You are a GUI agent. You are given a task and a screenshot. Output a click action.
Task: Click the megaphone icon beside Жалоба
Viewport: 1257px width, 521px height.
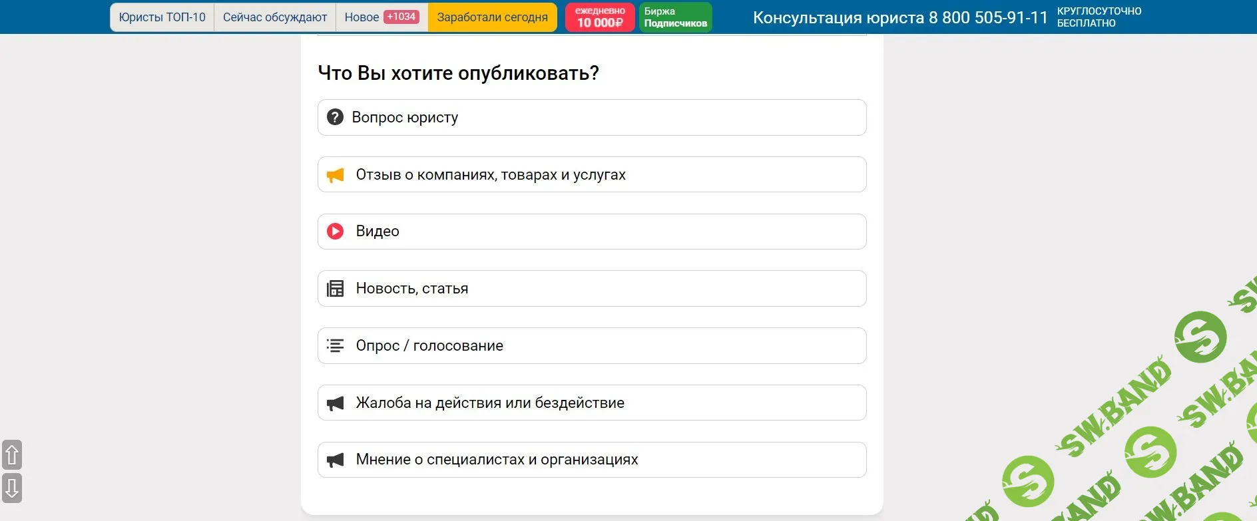tap(336, 403)
